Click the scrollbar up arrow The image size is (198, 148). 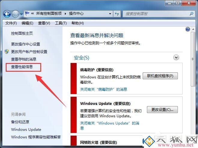pos(193,29)
